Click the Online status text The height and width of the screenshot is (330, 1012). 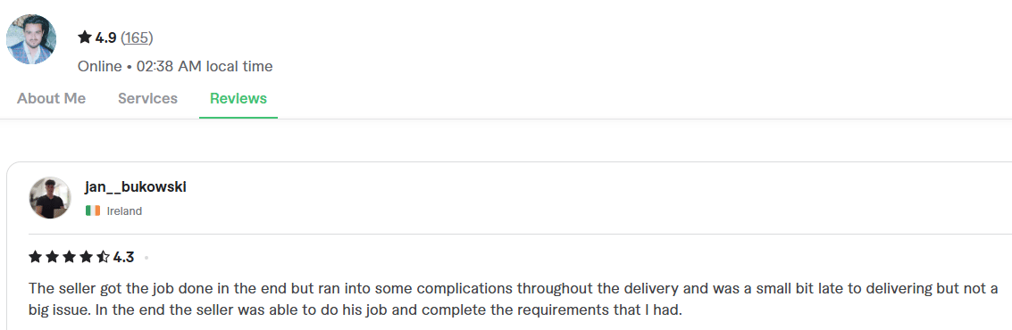click(x=99, y=66)
